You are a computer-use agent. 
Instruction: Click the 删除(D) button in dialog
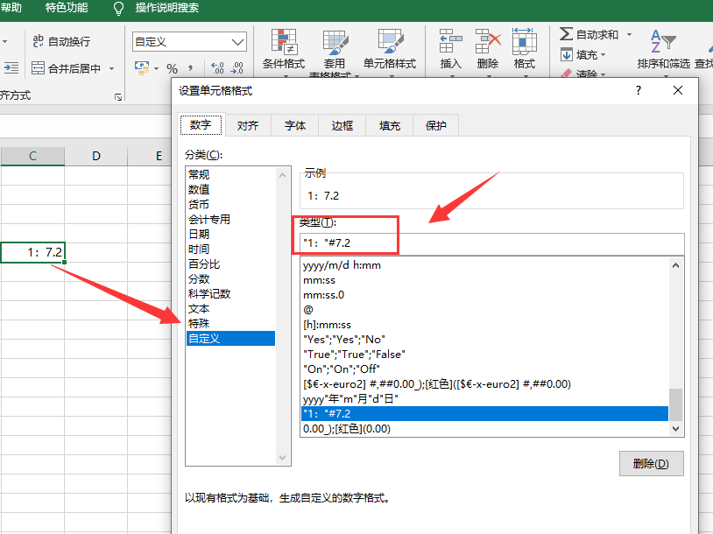click(x=651, y=464)
